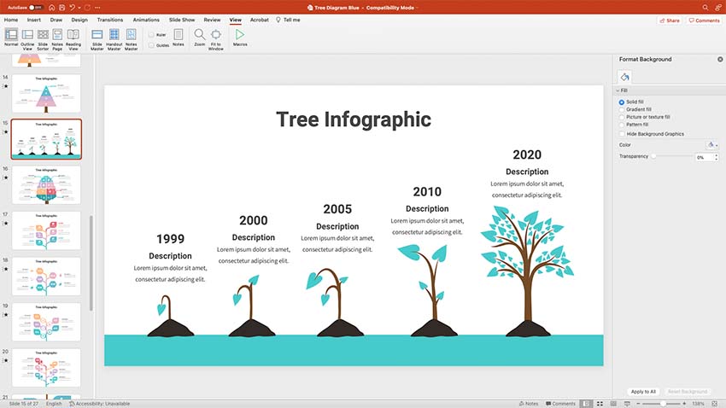The height and width of the screenshot is (408, 726).
Task: Switch to the Design tab
Action: point(79,19)
